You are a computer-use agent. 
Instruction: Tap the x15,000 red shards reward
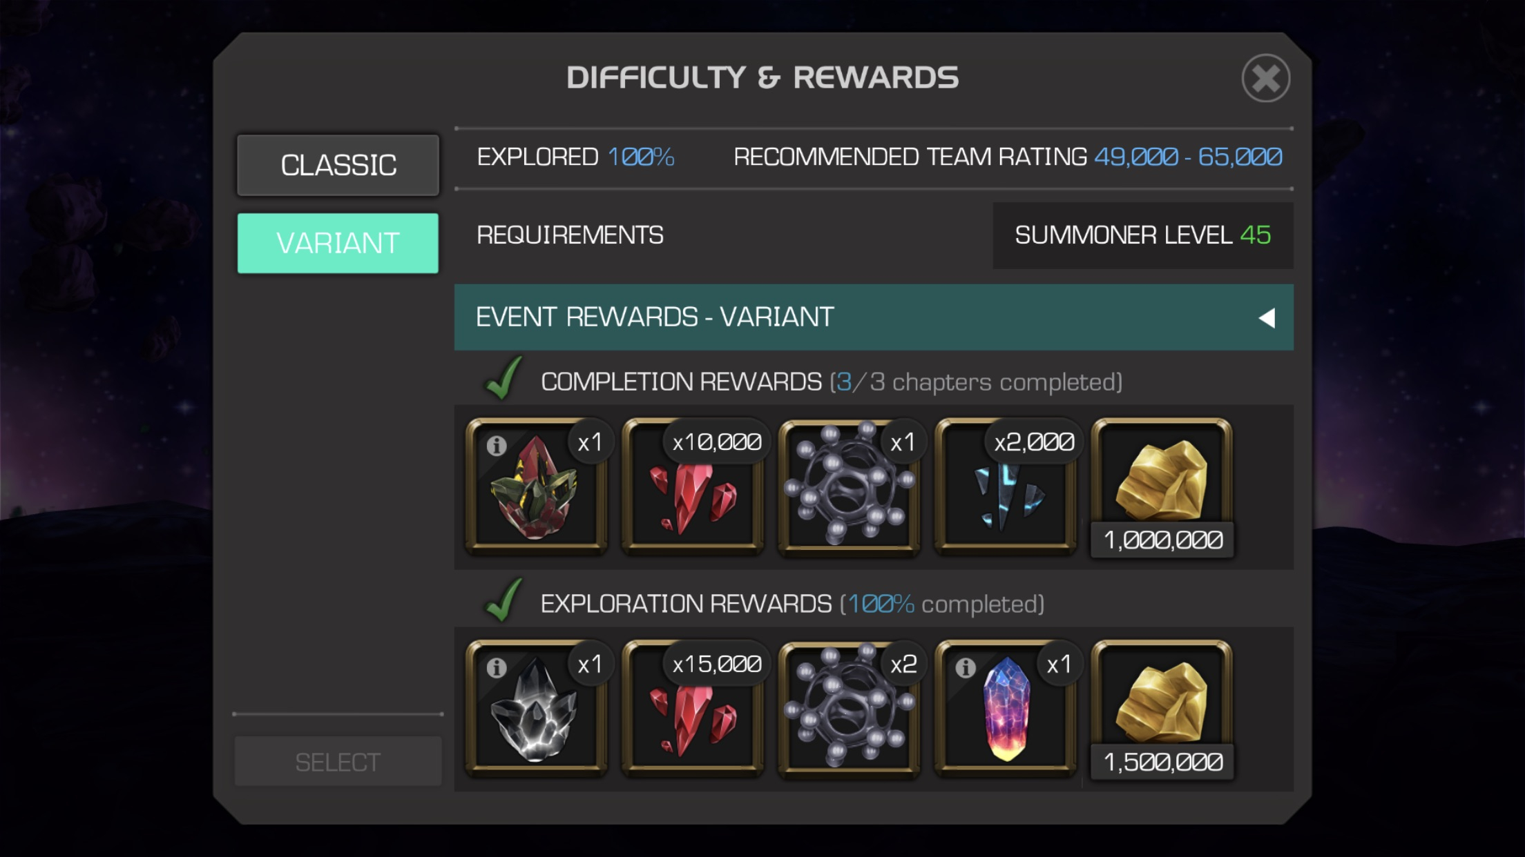[693, 709]
